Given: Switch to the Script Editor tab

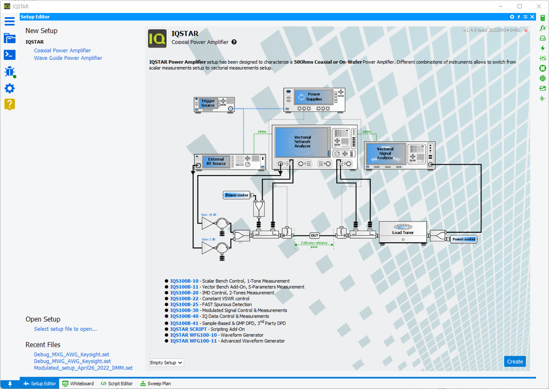Looking at the screenshot, I should [x=116, y=384].
